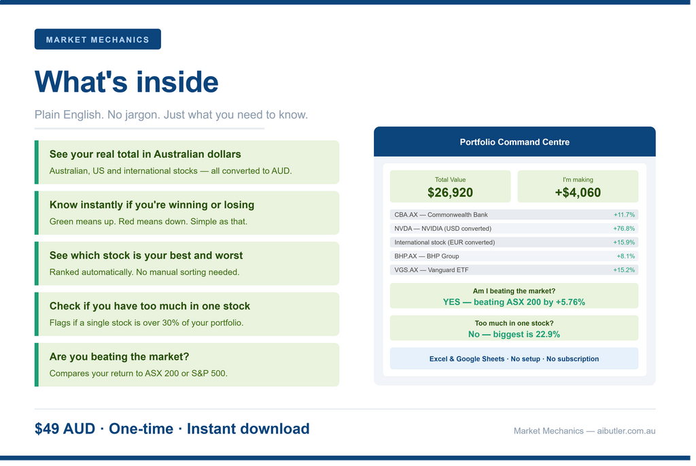Select the CBA.AX Commonwealth Bank row
The width and height of the screenshot is (696, 466).
(514, 214)
